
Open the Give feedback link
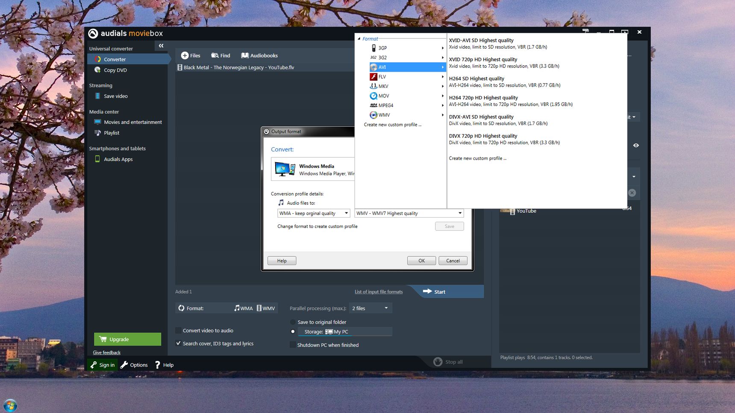click(107, 352)
